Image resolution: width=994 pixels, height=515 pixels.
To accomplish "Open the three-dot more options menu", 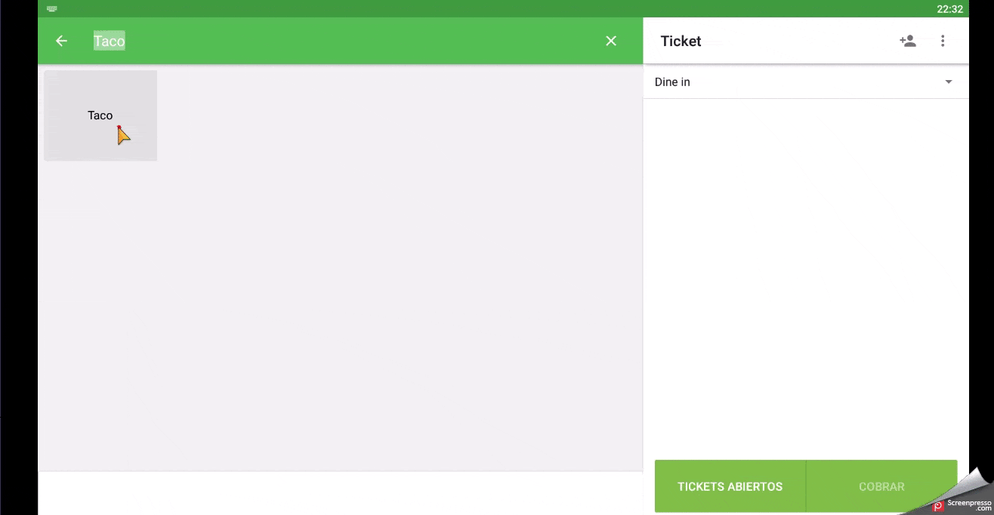I will pyautogui.click(x=943, y=41).
